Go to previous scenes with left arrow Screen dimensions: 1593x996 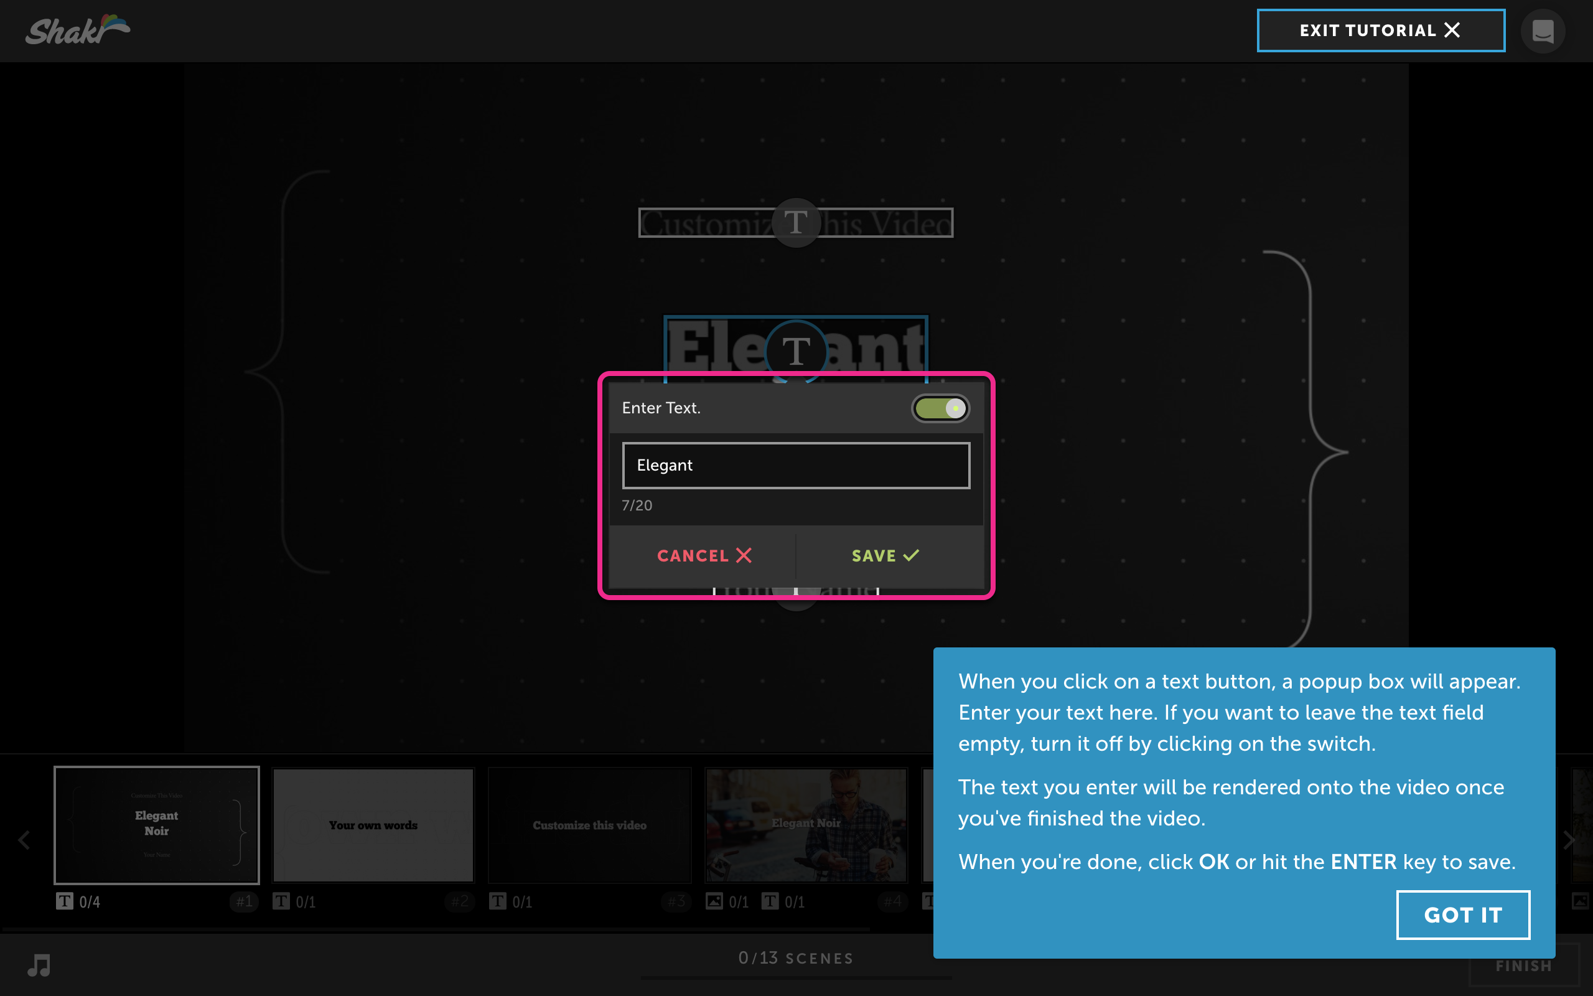coord(24,840)
